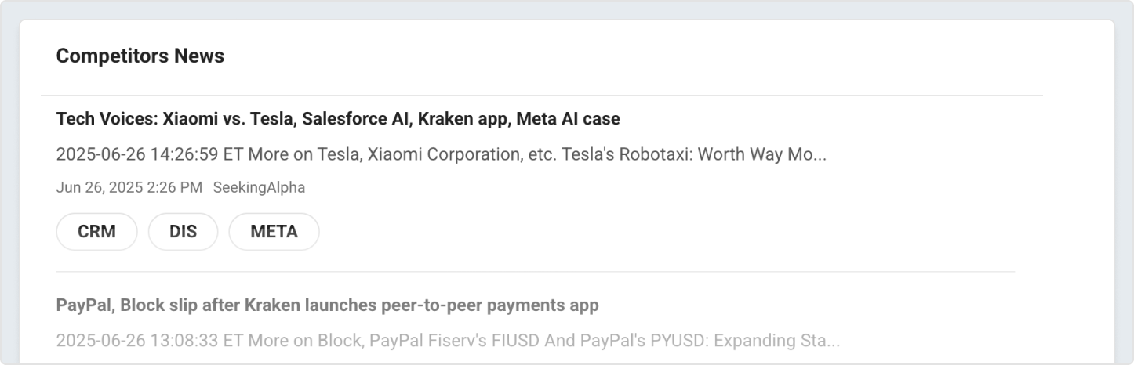The width and height of the screenshot is (1134, 365).
Task: Click the 2025-06-26 13:08:33 ET timestamp text
Action: pyautogui.click(x=147, y=341)
